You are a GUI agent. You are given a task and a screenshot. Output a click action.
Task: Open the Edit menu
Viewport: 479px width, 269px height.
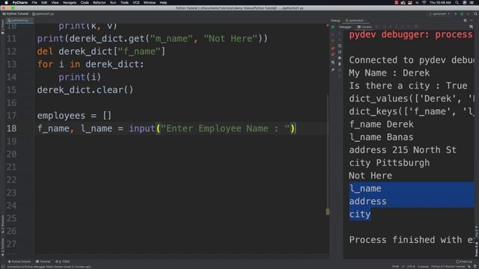pyautogui.click(x=44, y=2)
